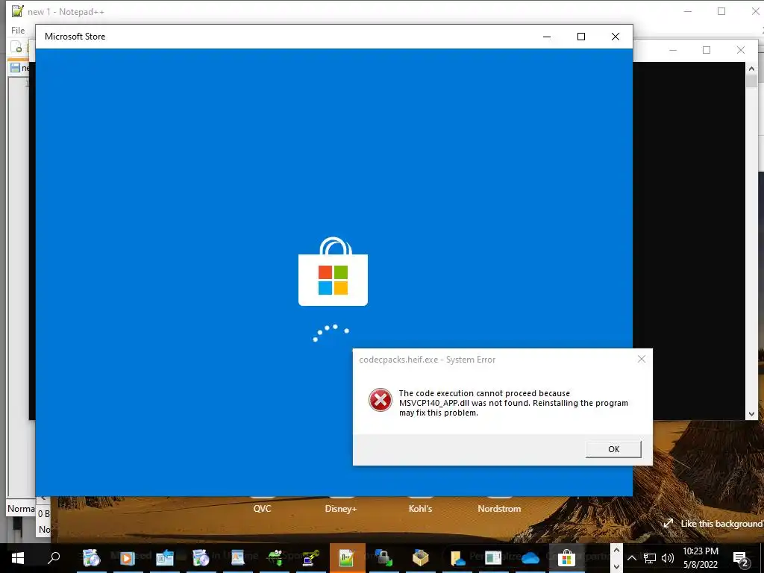
Task: Click the taskbar row scroll up arrow
Action: (x=616, y=551)
